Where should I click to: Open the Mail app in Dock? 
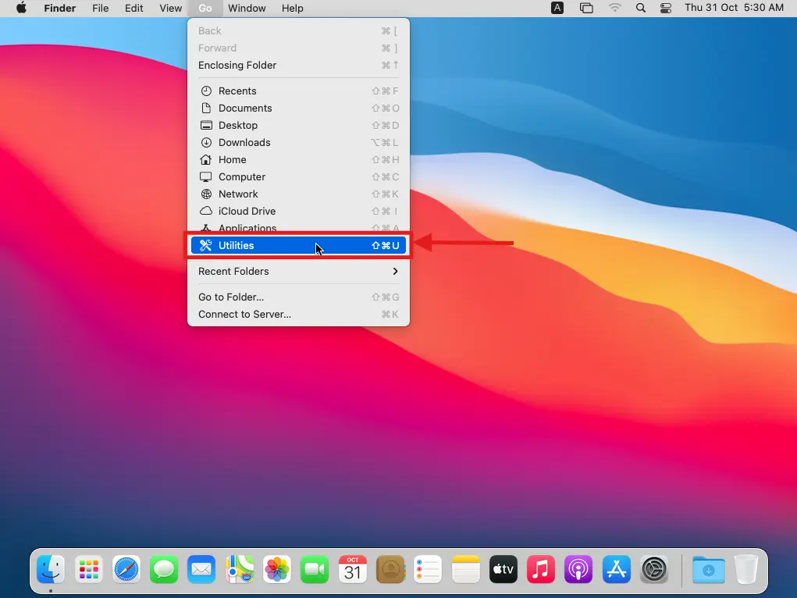[201, 569]
